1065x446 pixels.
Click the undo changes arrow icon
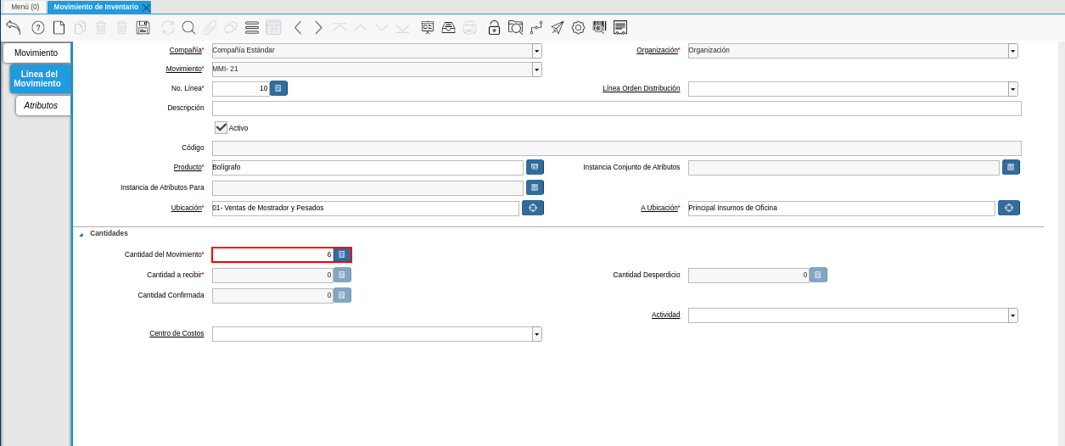13,27
